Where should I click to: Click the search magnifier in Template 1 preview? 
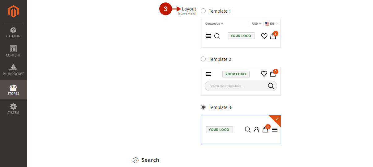tap(217, 36)
